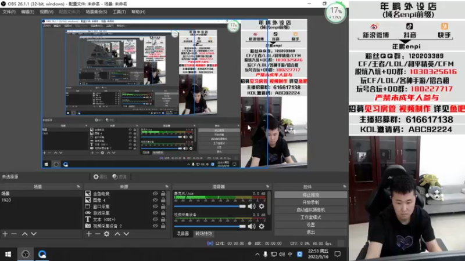The width and height of the screenshot is (465, 261).
Task: Open source properties gear in Sources toolbar
Action: pos(106,234)
